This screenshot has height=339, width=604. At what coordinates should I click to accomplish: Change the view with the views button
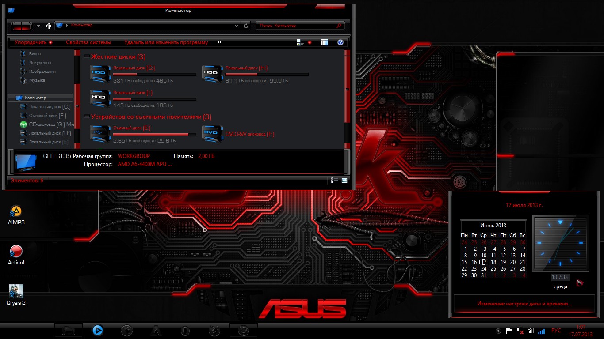300,42
